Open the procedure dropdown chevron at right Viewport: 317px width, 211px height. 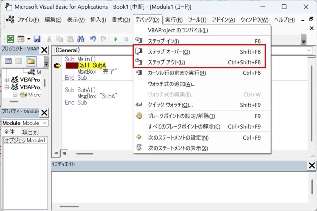[309, 50]
